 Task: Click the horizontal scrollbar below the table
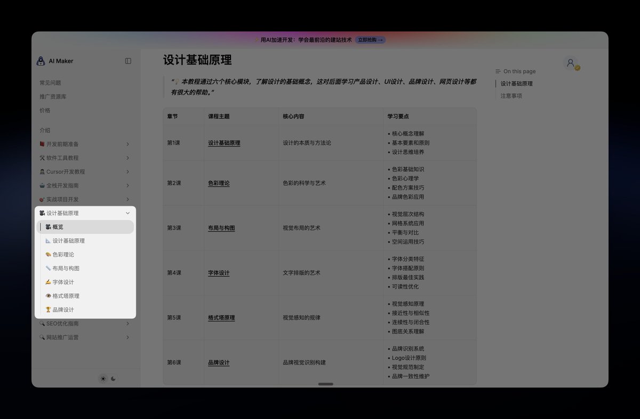coord(325,384)
